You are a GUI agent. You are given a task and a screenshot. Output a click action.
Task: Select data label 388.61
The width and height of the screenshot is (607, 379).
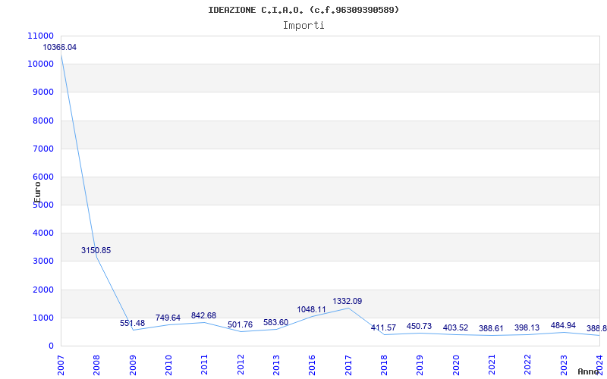(x=491, y=328)
